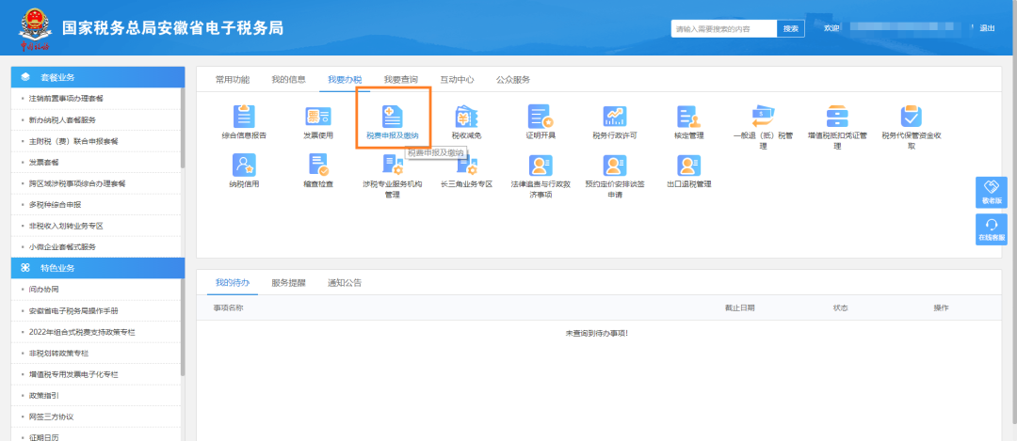This screenshot has height=441, width=1017.
Task: Open the 综合信息报告 module
Action: point(244,118)
